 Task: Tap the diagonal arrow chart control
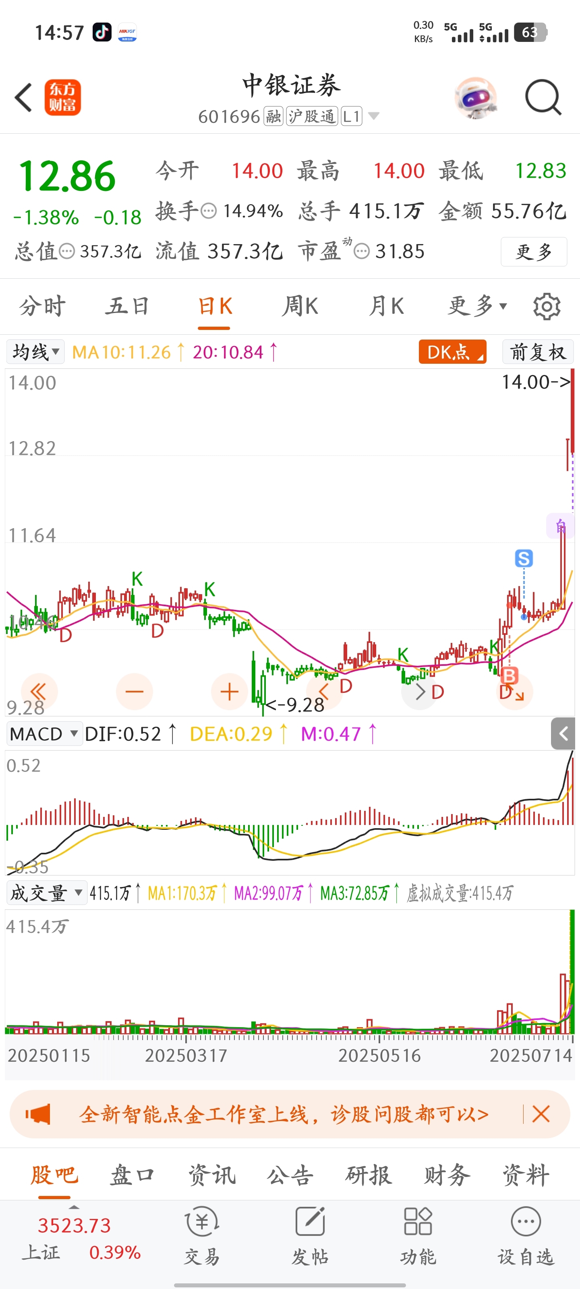pyautogui.click(x=515, y=692)
